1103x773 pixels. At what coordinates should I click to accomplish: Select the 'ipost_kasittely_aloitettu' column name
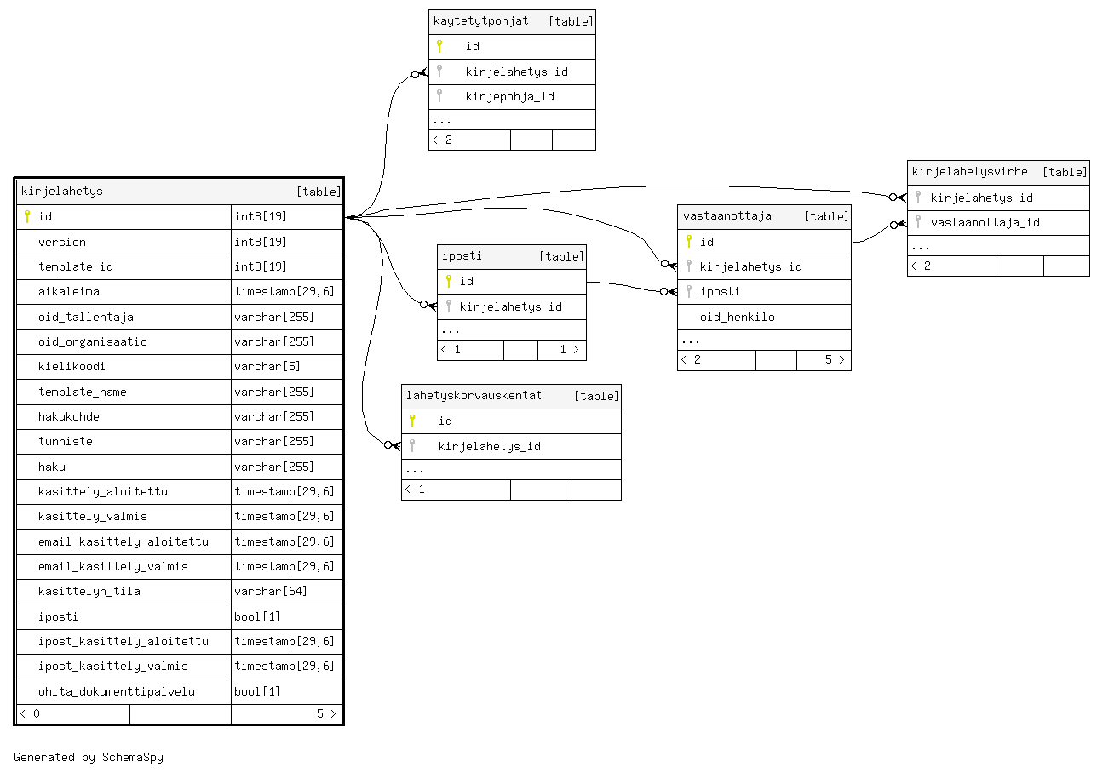pos(124,641)
